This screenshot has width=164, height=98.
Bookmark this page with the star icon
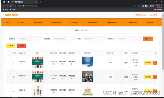pyautogui.click(x=138, y=6)
